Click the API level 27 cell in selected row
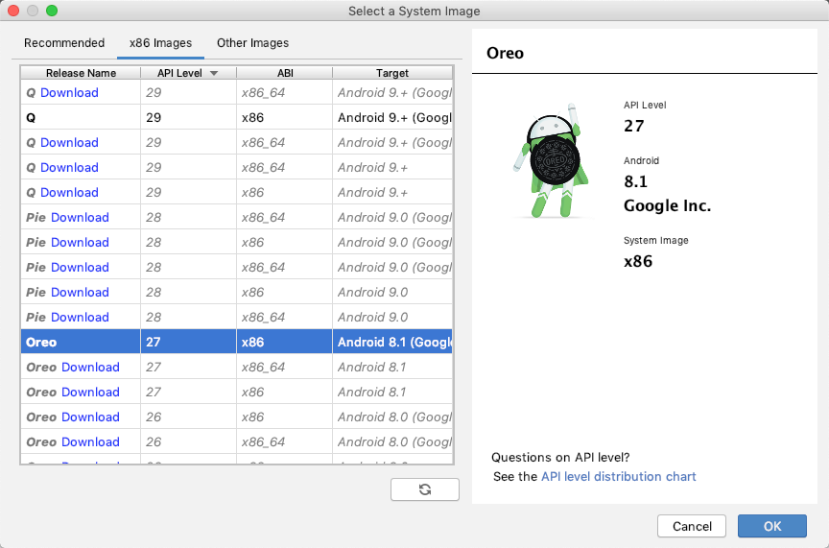The width and height of the screenshot is (829, 548). (189, 342)
